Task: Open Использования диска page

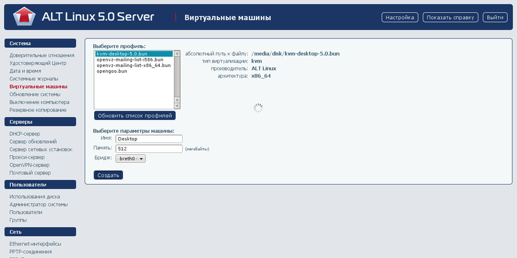Action: [34, 197]
